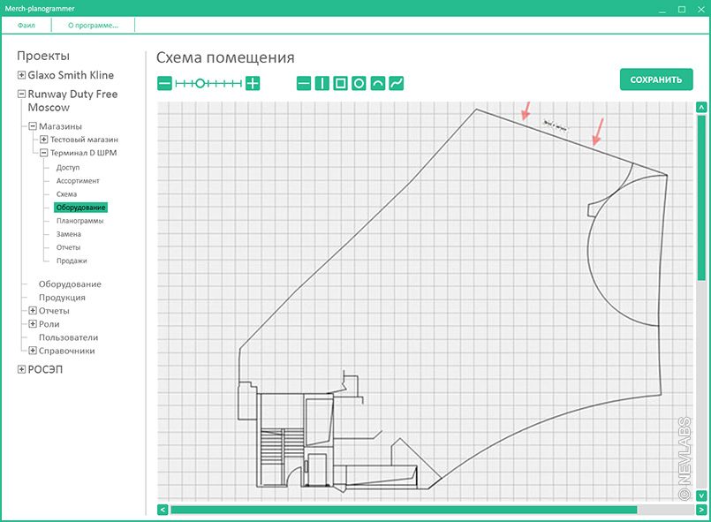Open the Файл menu
The width and height of the screenshot is (711, 522).
tap(26, 25)
